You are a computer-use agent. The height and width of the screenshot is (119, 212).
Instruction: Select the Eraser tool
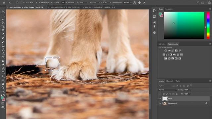pyautogui.click(x=3, y=53)
